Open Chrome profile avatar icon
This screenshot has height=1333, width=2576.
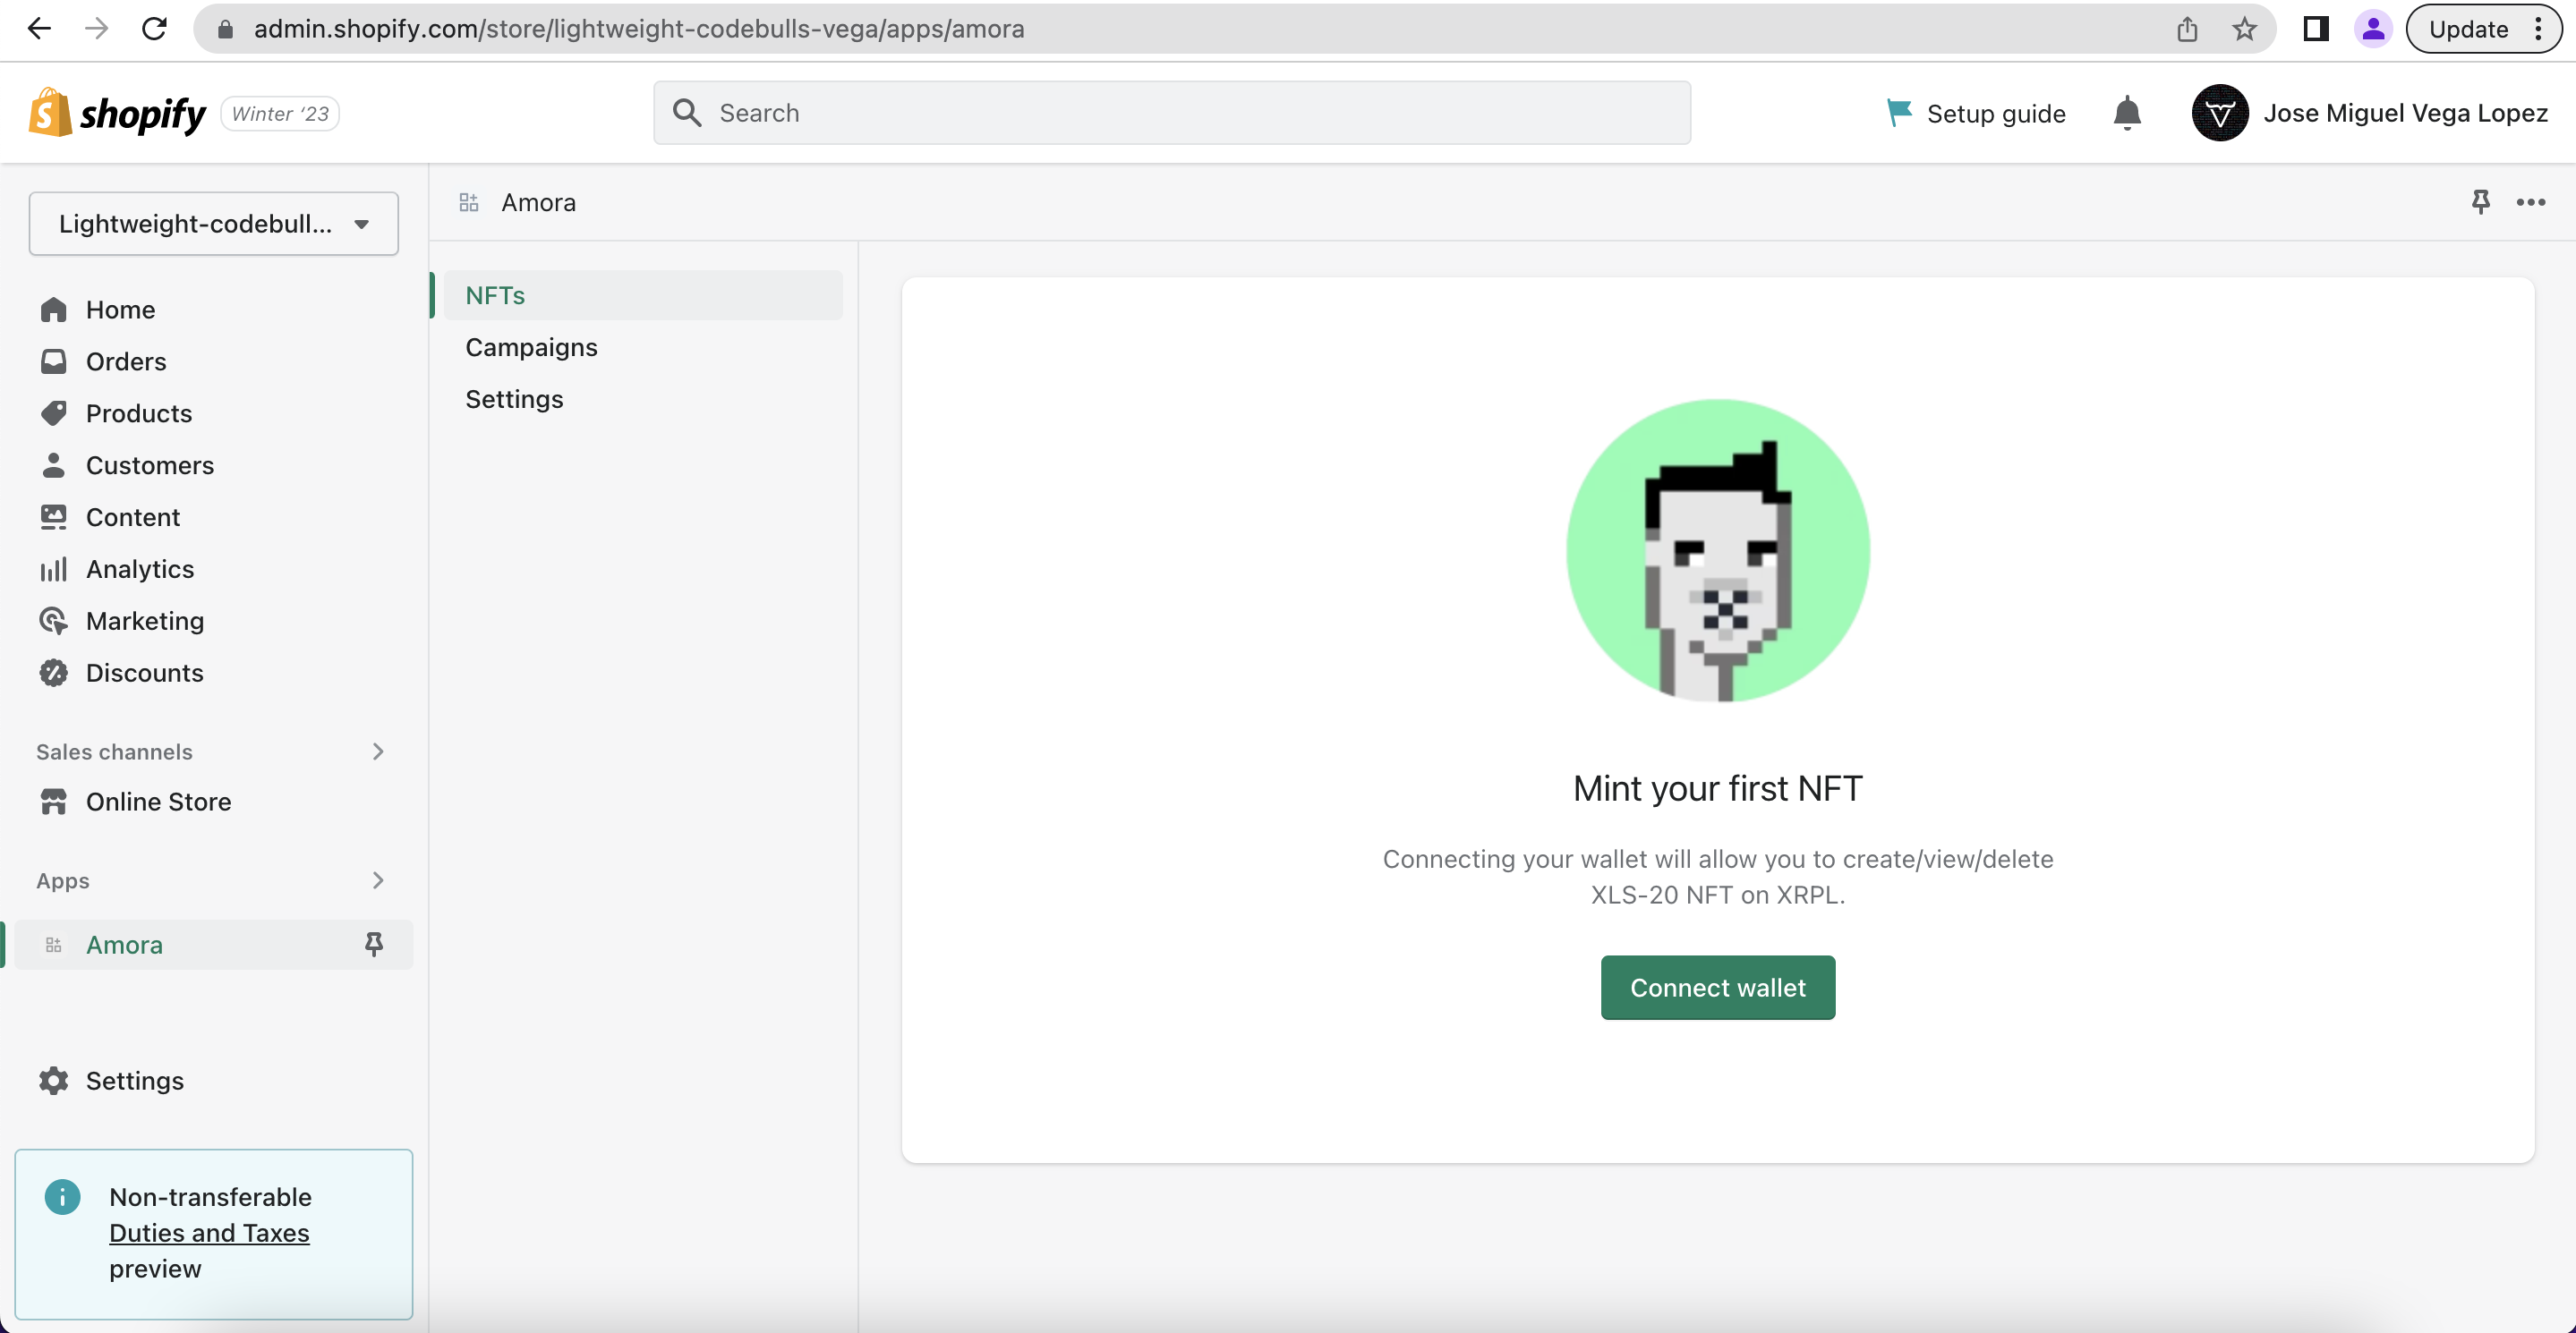2372,29
